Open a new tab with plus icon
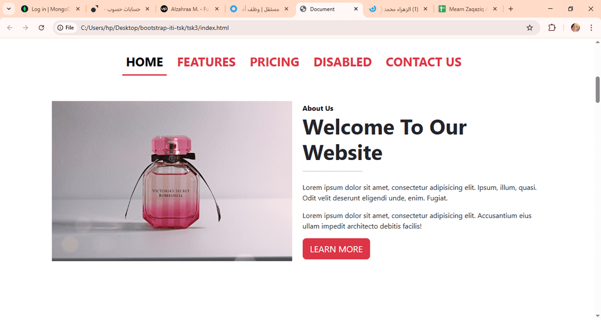This screenshot has height=320, width=601. pos(511,9)
